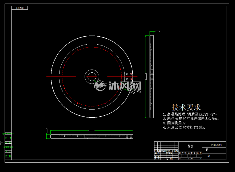Click the material value 45
Screen dimensions: 235x172
coord(207,150)
